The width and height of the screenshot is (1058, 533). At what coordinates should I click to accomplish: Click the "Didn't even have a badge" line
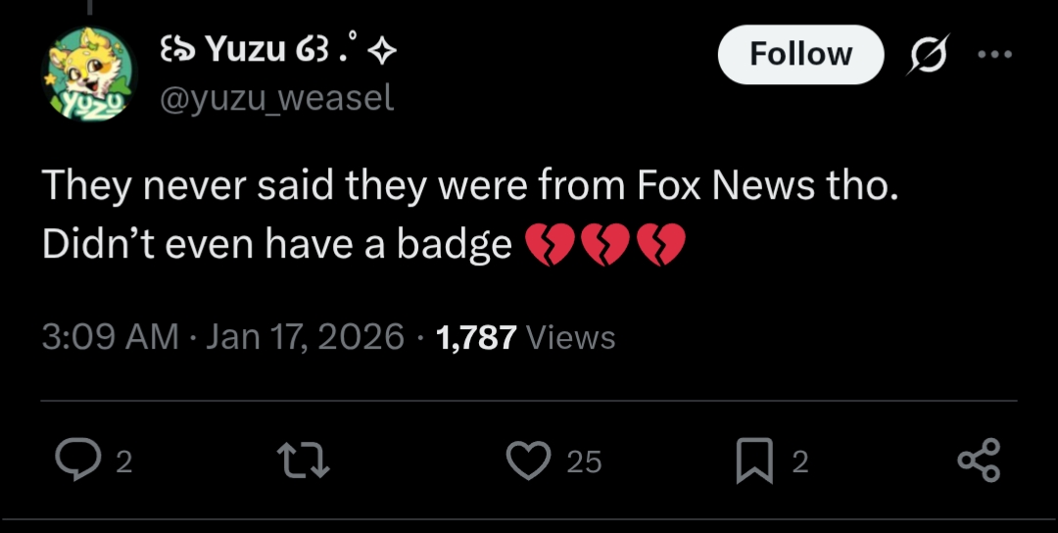276,245
